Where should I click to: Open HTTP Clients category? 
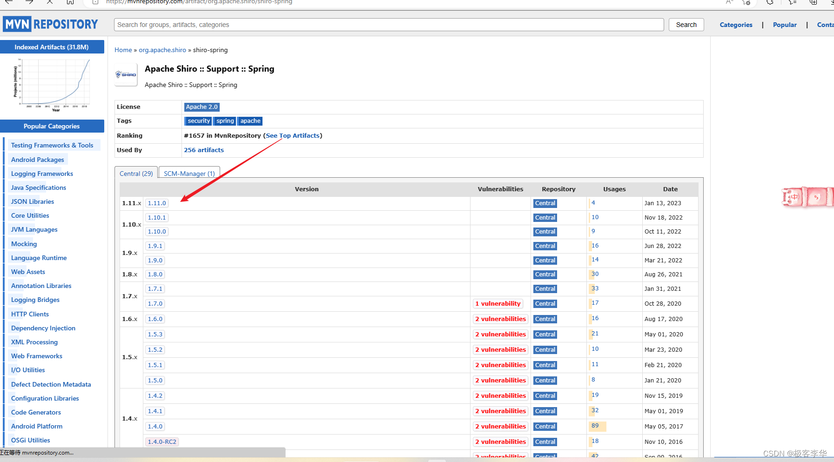point(30,314)
